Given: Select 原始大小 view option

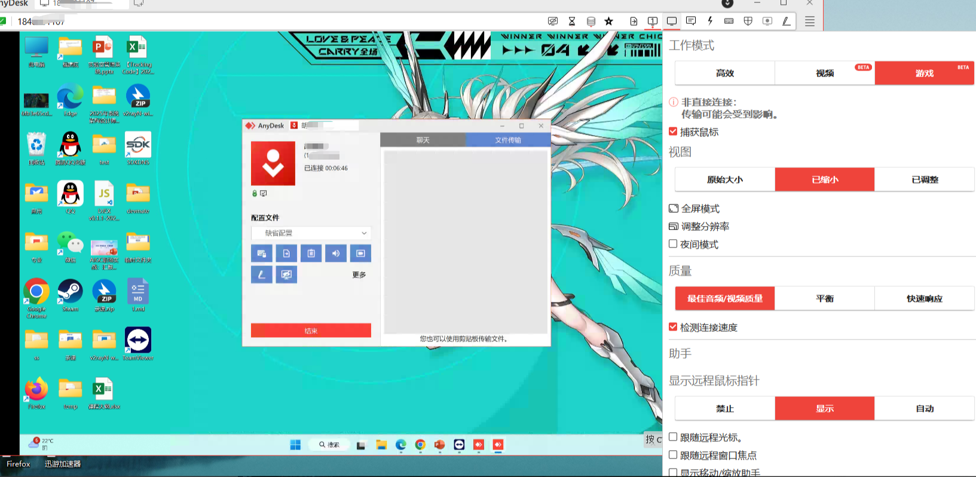Looking at the screenshot, I should (725, 179).
